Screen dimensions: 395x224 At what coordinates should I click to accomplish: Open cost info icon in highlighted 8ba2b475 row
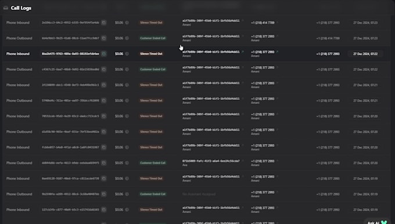point(127,54)
